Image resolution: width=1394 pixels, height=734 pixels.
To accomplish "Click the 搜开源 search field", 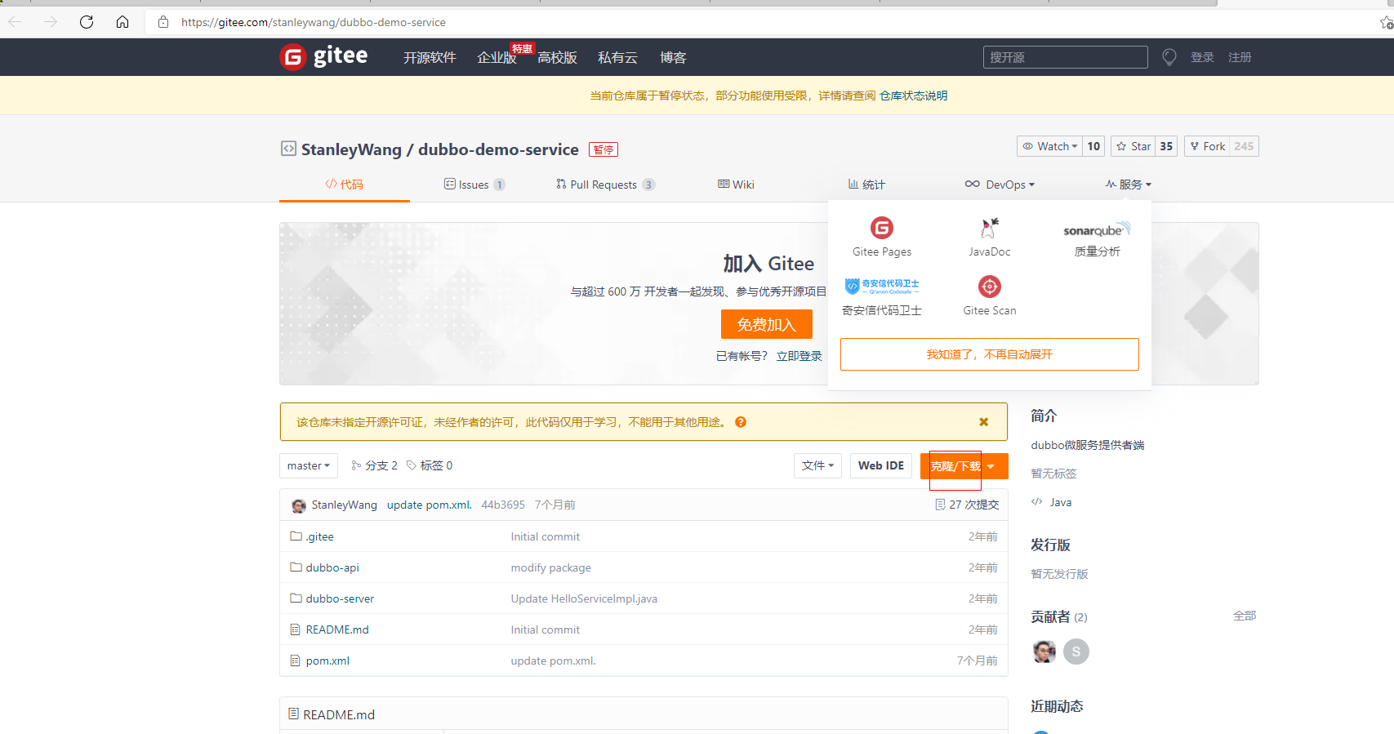I will (x=1065, y=57).
